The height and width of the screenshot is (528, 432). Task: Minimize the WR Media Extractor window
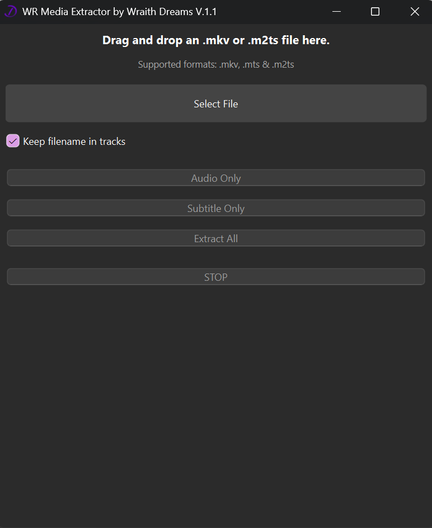point(336,12)
